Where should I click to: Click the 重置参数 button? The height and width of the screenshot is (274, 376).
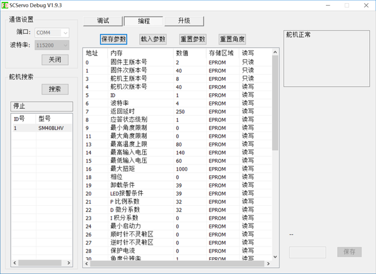coord(193,39)
